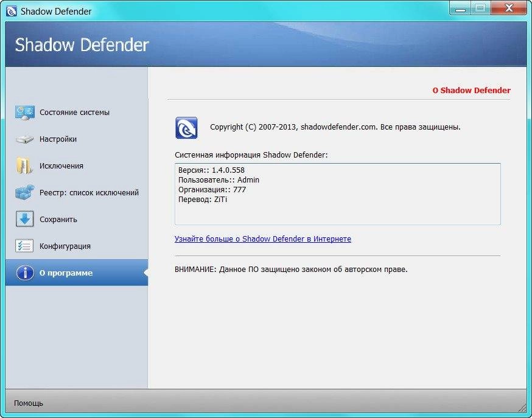
Task: Click the Настройки drive icon
Action: coord(24,139)
